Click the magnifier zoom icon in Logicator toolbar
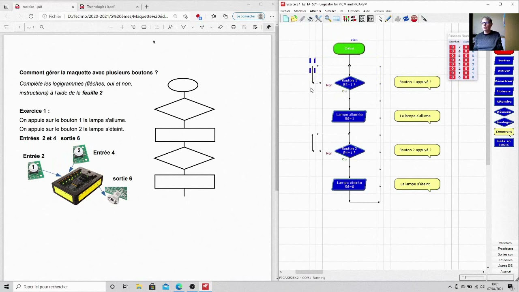The width and height of the screenshot is (519, 292). (328, 19)
